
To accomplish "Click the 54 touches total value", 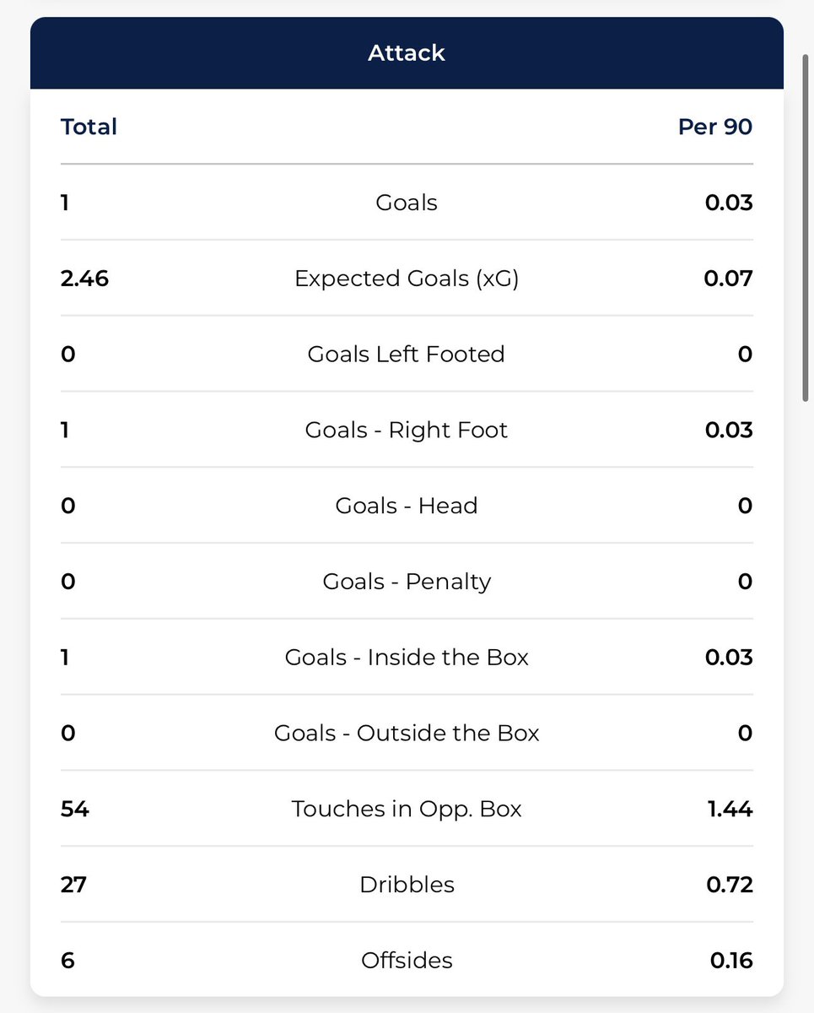I will click(75, 809).
